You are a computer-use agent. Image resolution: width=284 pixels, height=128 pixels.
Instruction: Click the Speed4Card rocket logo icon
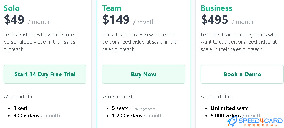233,121
